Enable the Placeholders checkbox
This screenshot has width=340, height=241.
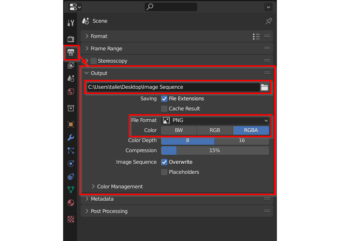(164, 172)
